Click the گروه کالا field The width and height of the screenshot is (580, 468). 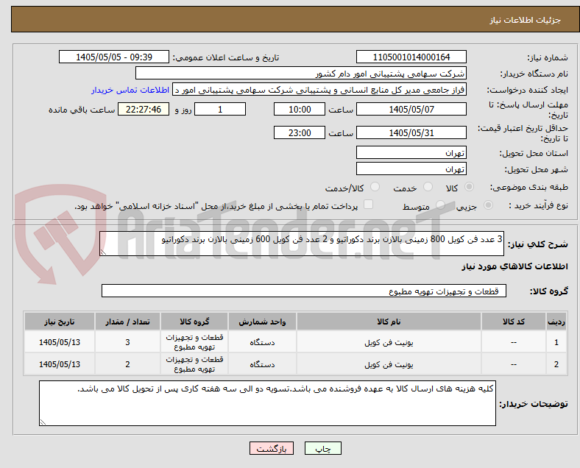304,291
